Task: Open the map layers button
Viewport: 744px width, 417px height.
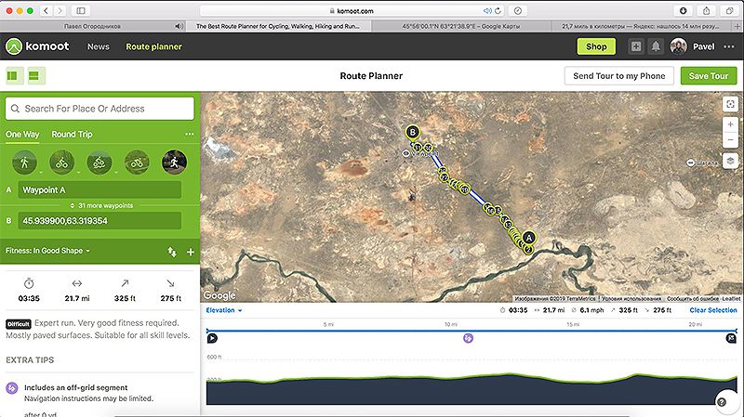Action: 730,161
